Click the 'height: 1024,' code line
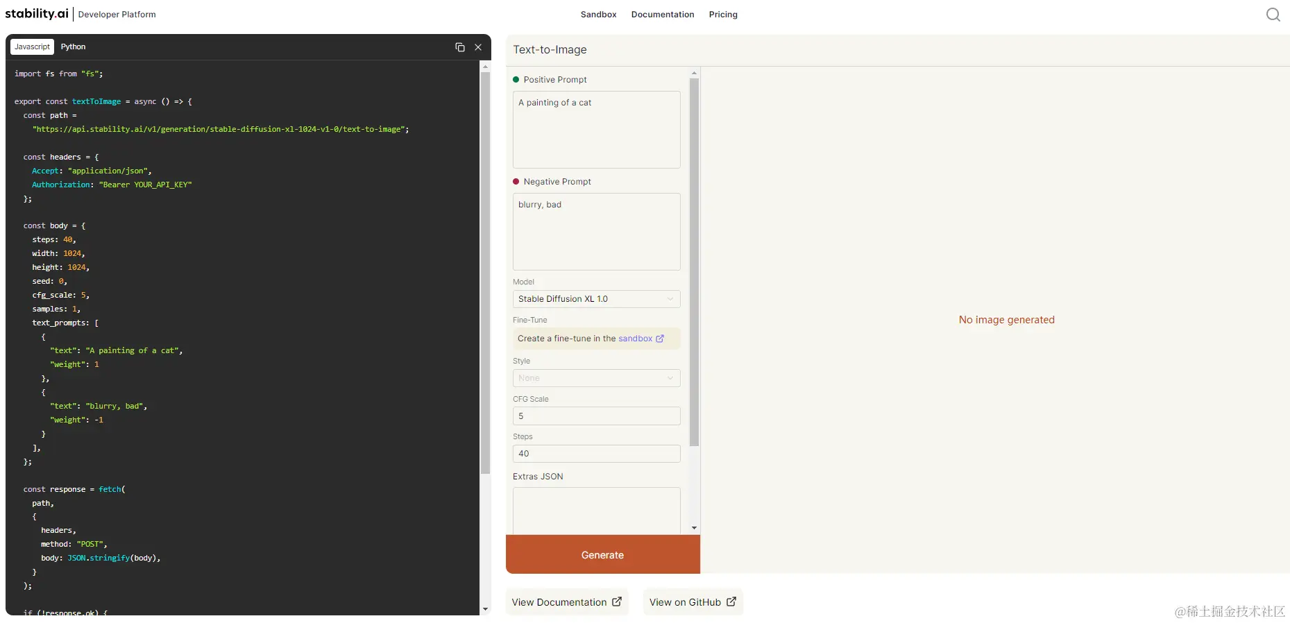1290x623 pixels. (61, 267)
